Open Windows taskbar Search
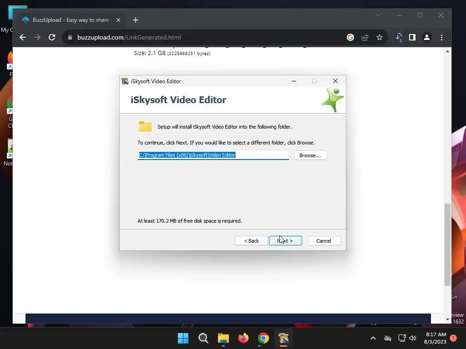The image size is (466, 349). pyautogui.click(x=203, y=338)
